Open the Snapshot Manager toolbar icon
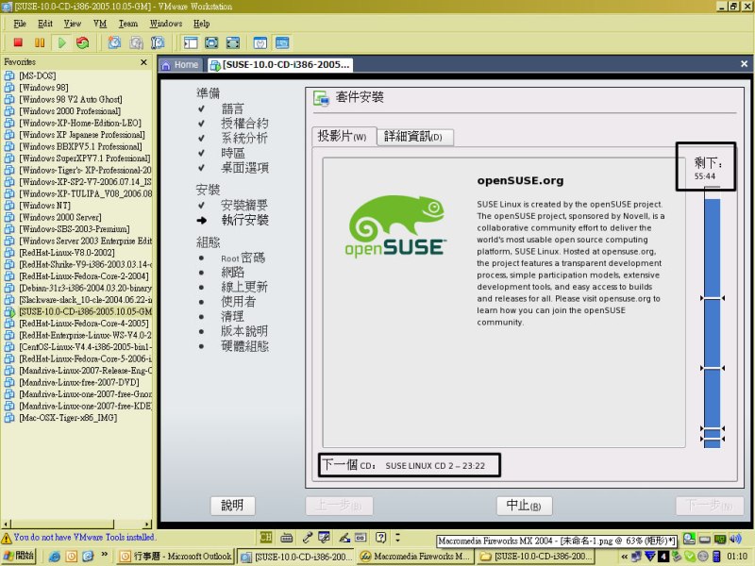 [158, 42]
